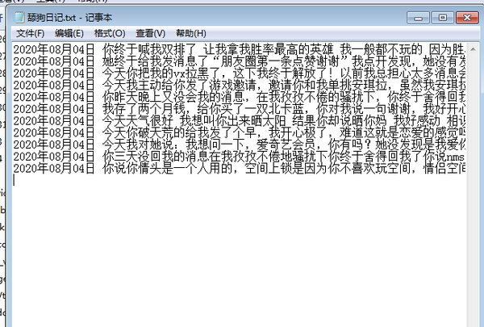This screenshot has width=484, height=327.
Task: Minimize the 舔狗日记.txt Notepad window
Action: click(418, 18)
